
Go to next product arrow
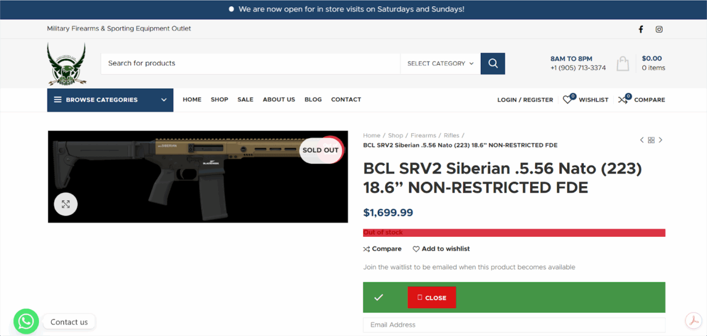[x=661, y=140]
